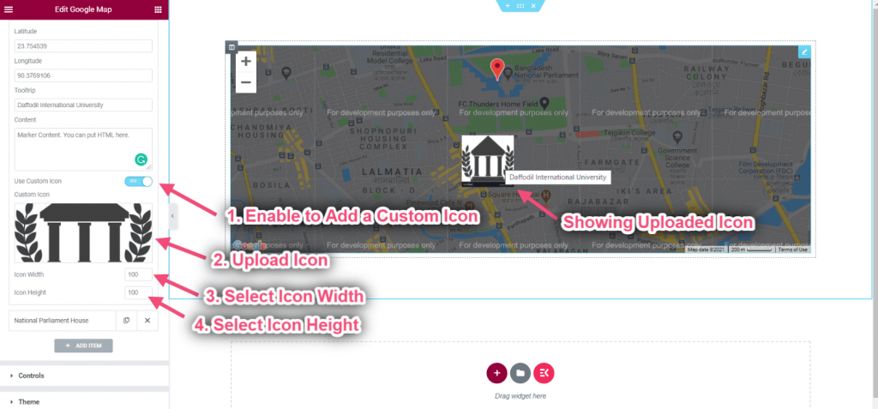The width and height of the screenshot is (878, 409).
Task: Click the section drag handle dots icon
Action: pos(520,6)
